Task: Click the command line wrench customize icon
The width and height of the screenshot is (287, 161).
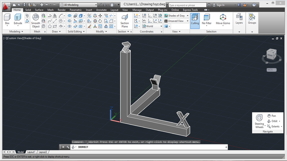Action: (68, 147)
